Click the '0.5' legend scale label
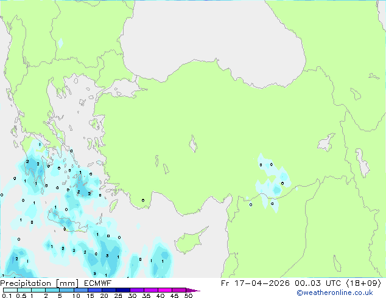This screenshot has height=298, width=386. [x=21, y=296]
